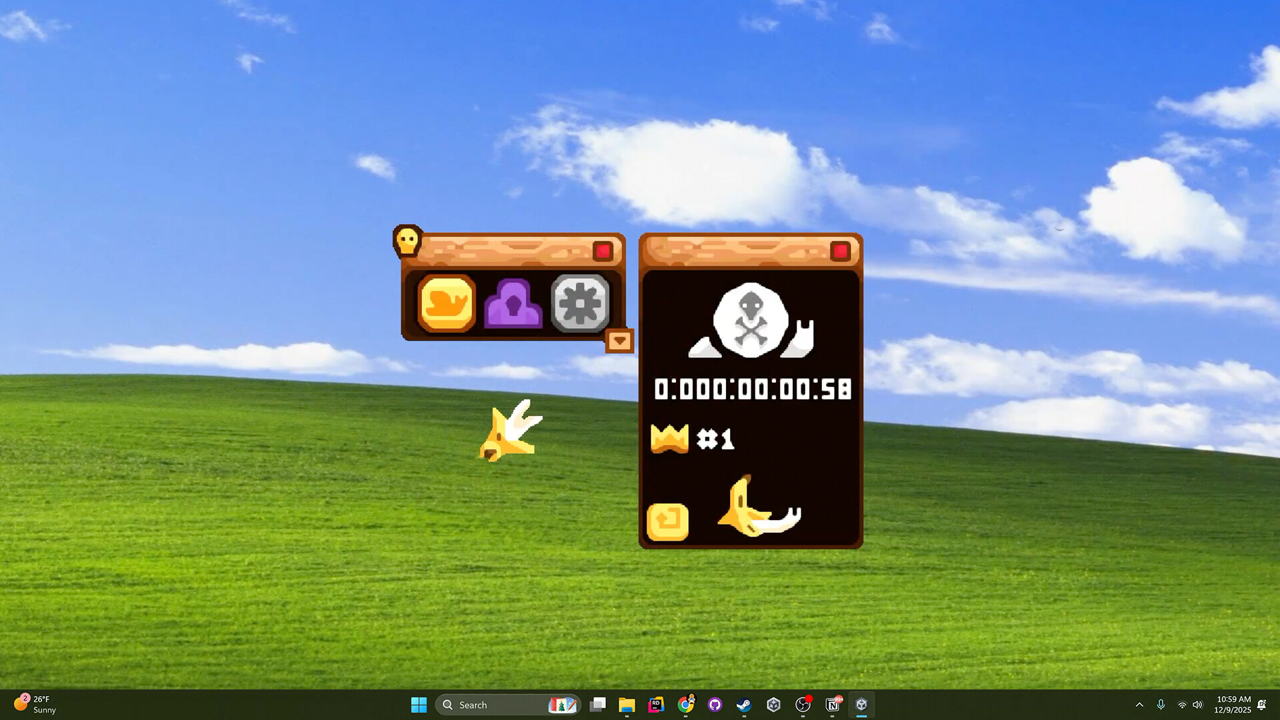Click the crown icon next to the rank
This screenshot has height=720, width=1280.
670,438
